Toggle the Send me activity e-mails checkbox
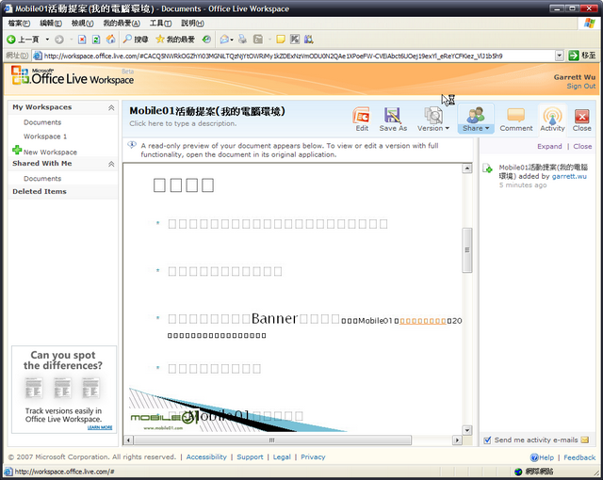The image size is (603, 480). pos(487,440)
